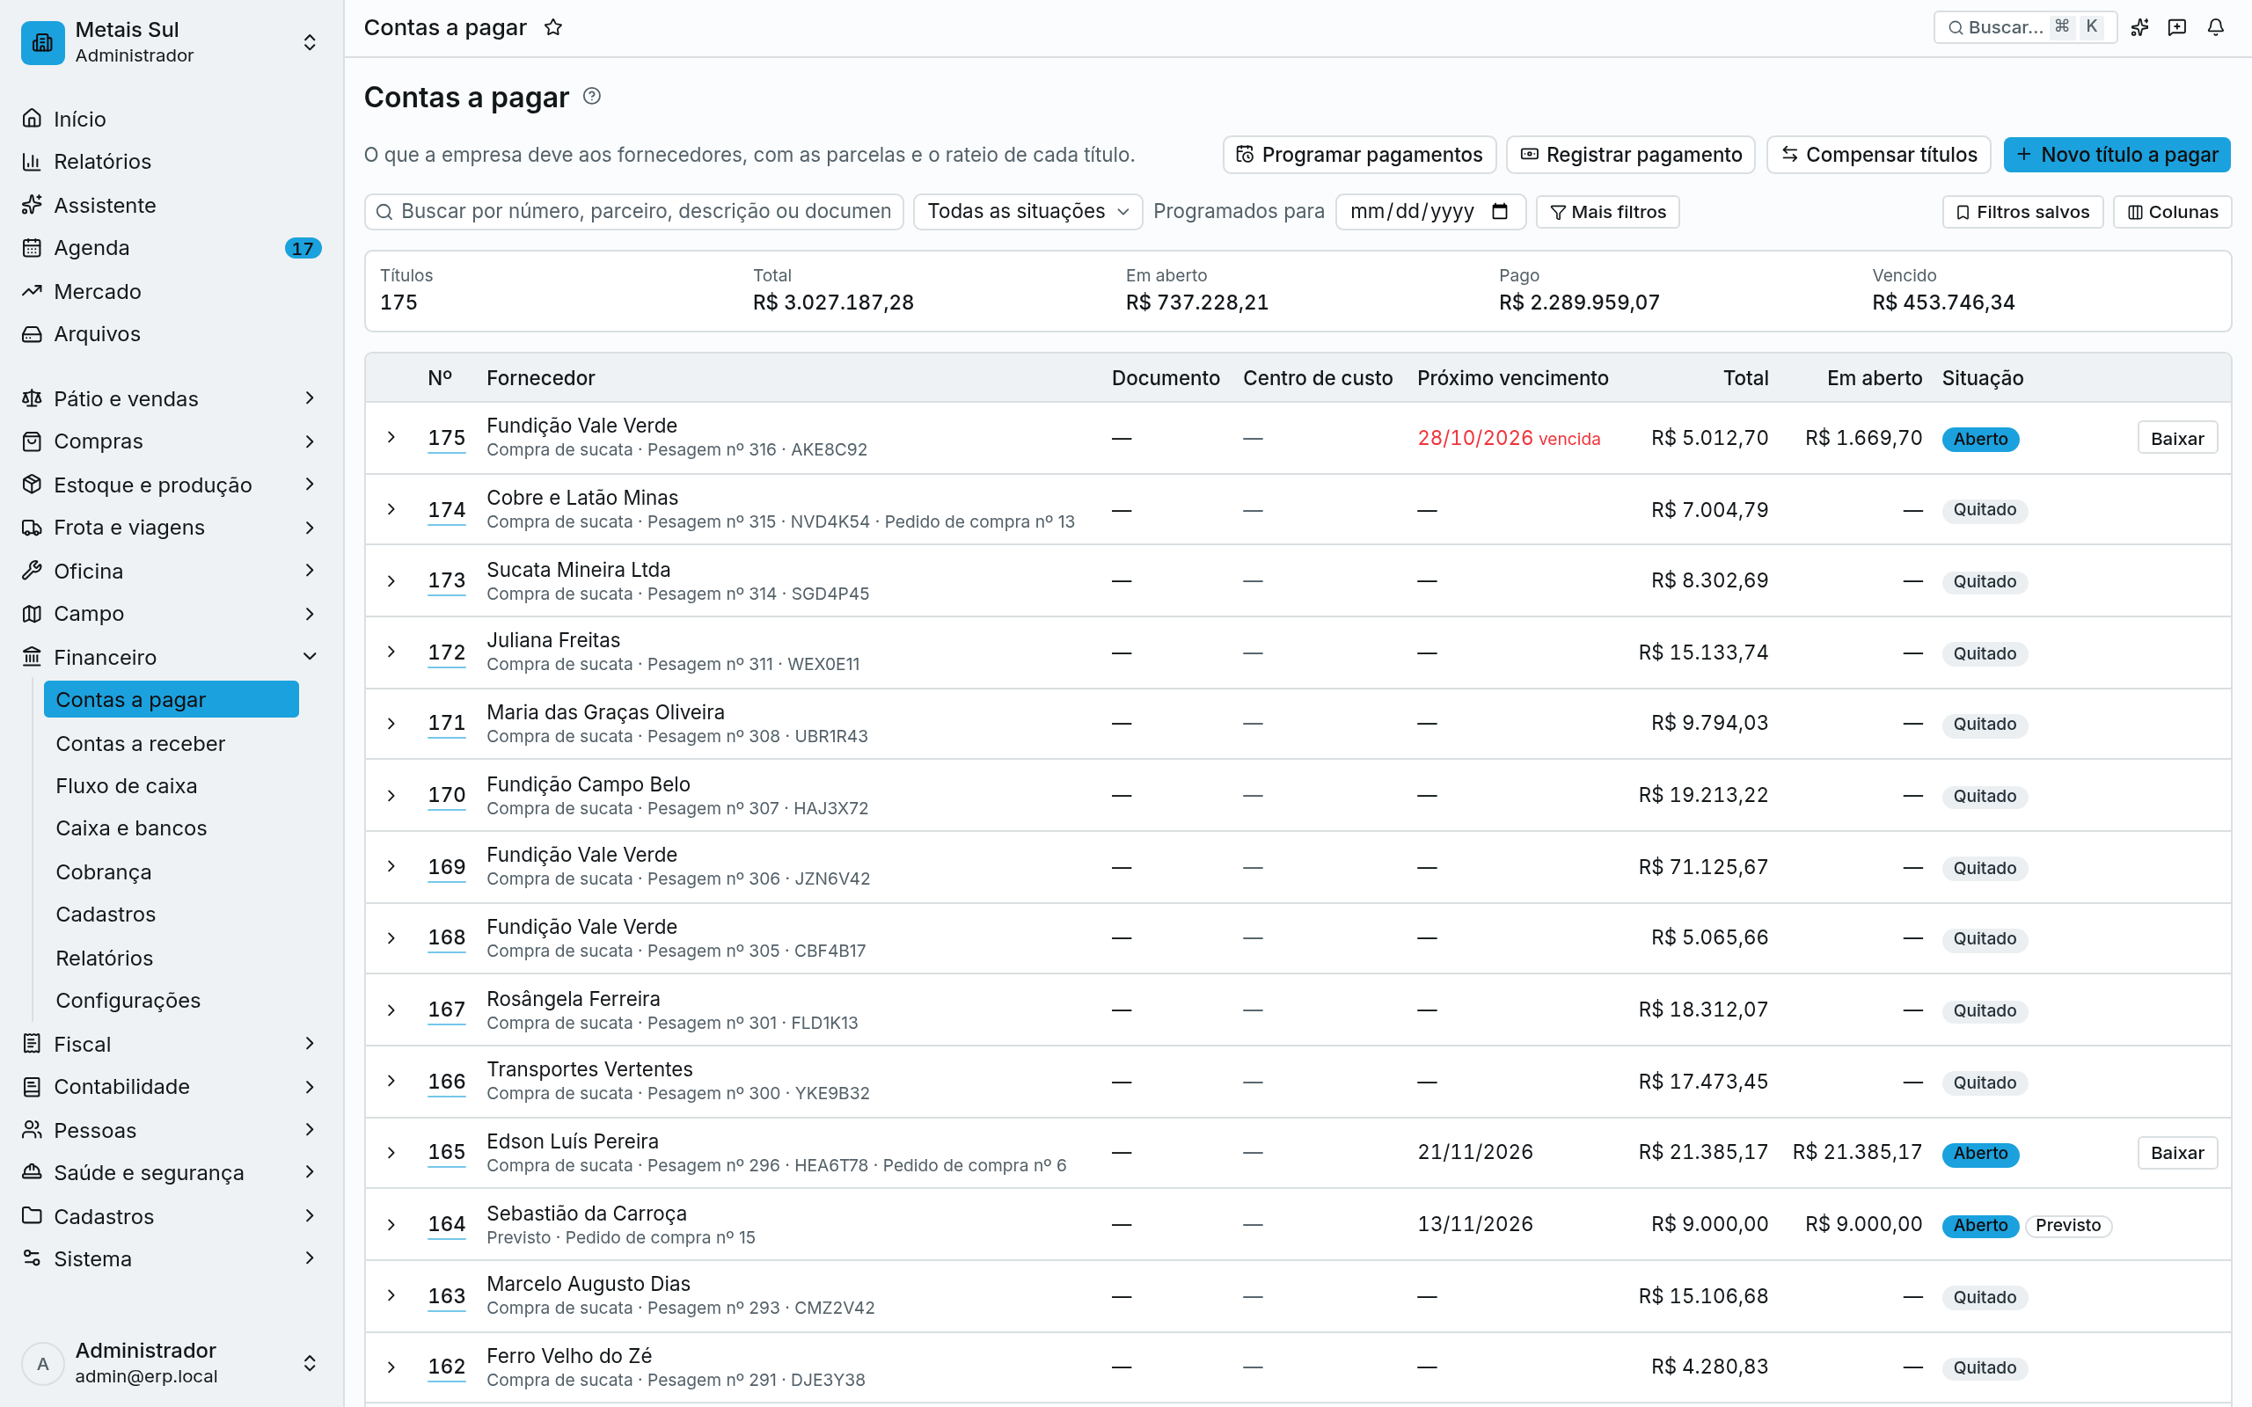
Task: Click Programar pagamentos button
Action: (1358, 155)
